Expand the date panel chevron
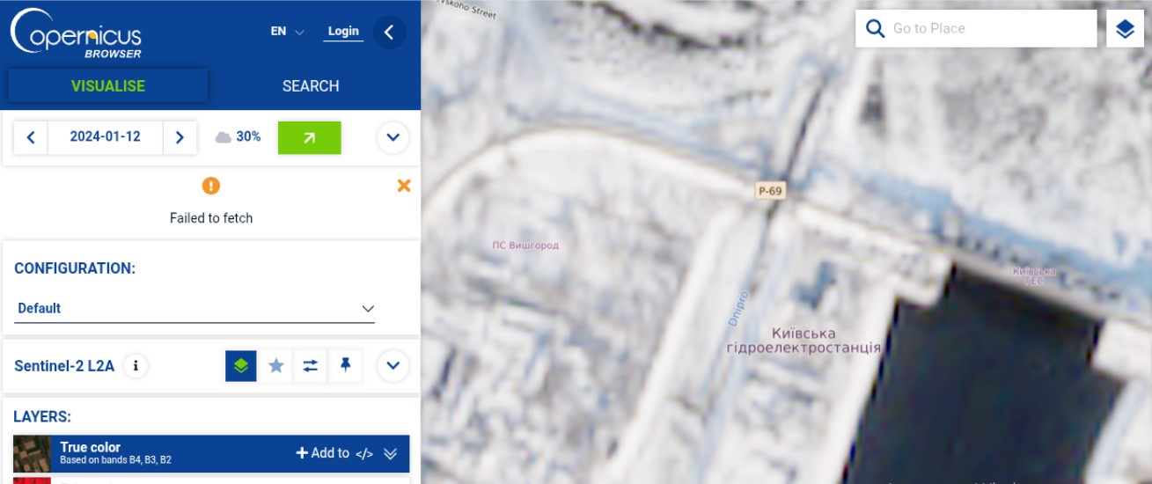The height and width of the screenshot is (484, 1152). (393, 137)
